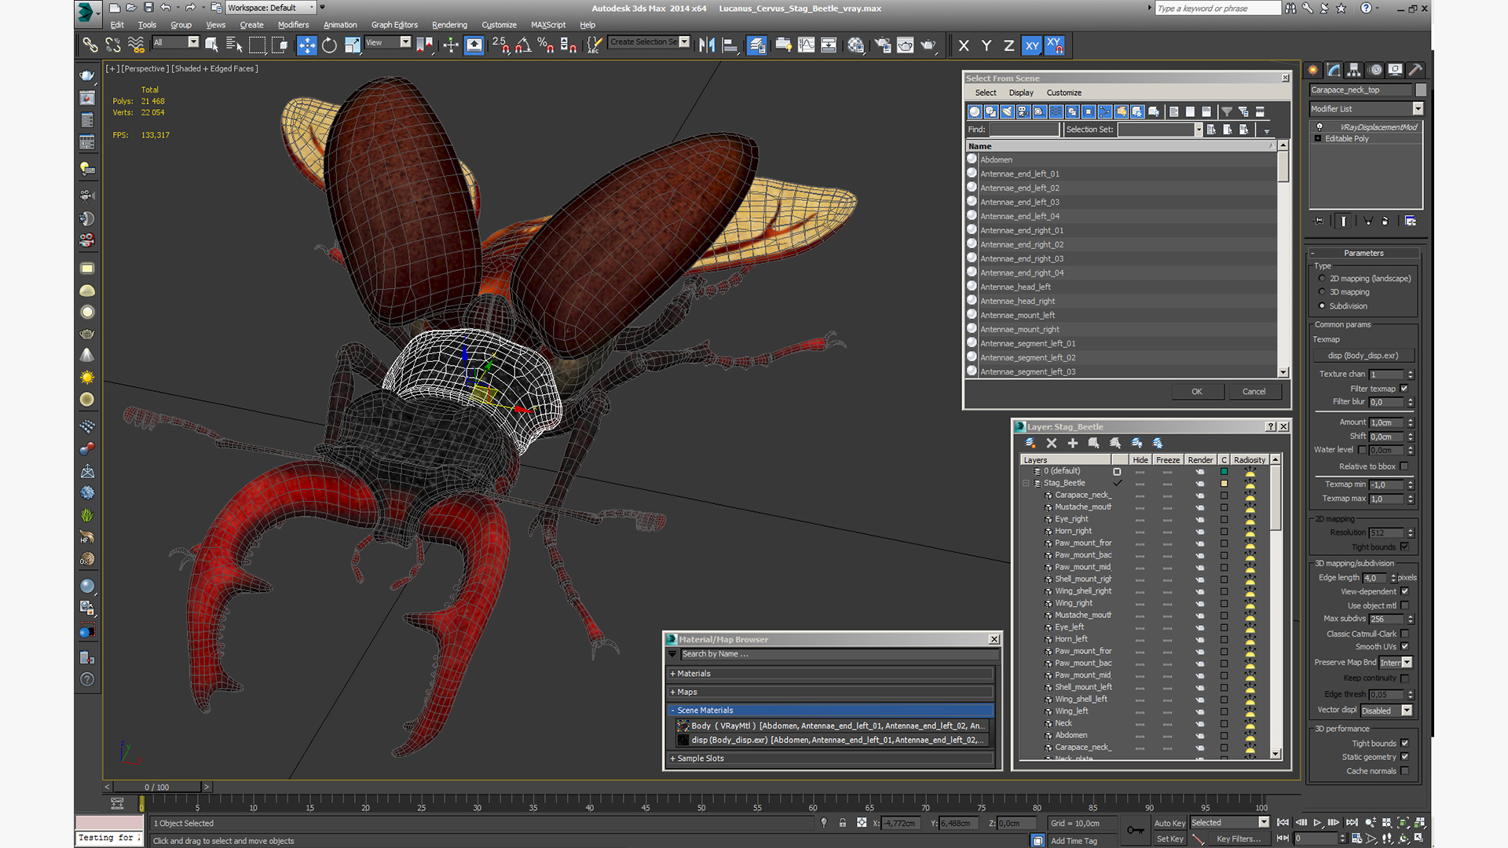Screen dimensions: 1508x848
Task: Select the Select and Move tool
Action: [x=306, y=46]
